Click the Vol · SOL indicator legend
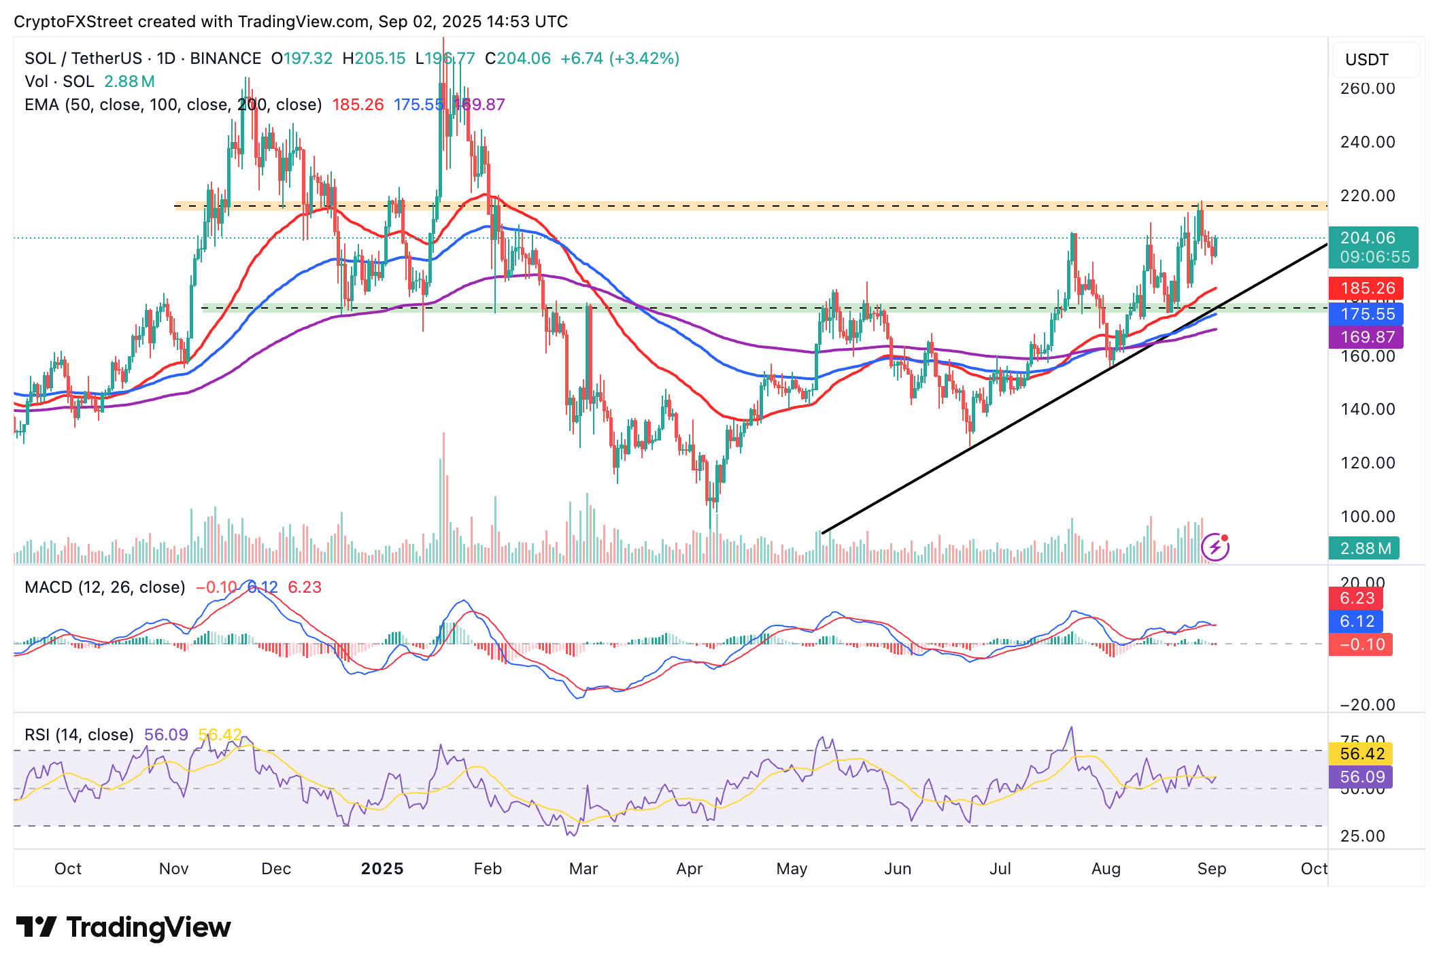 click(x=59, y=82)
